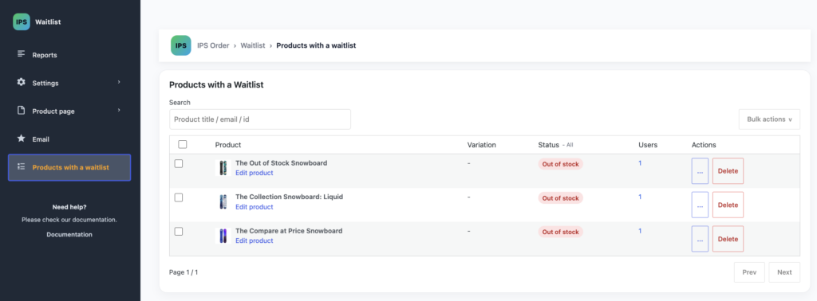Click The Out of Stock Snowboard title
Viewport: 817px width, 301px height.
[x=282, y=163]
